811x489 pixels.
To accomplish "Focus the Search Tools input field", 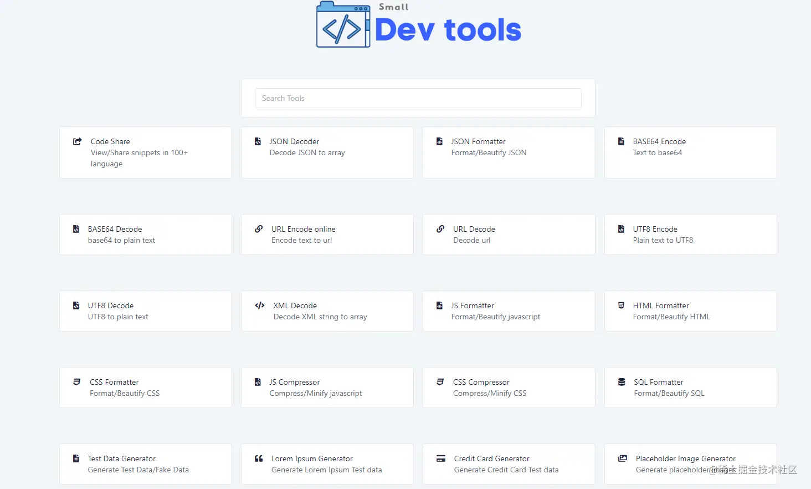I will [418, 98].
